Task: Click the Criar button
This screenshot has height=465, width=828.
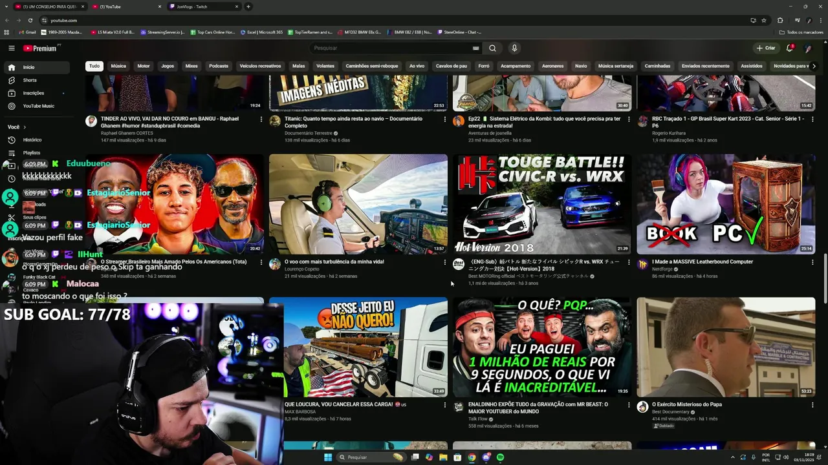Action: (x=766, y=48)
